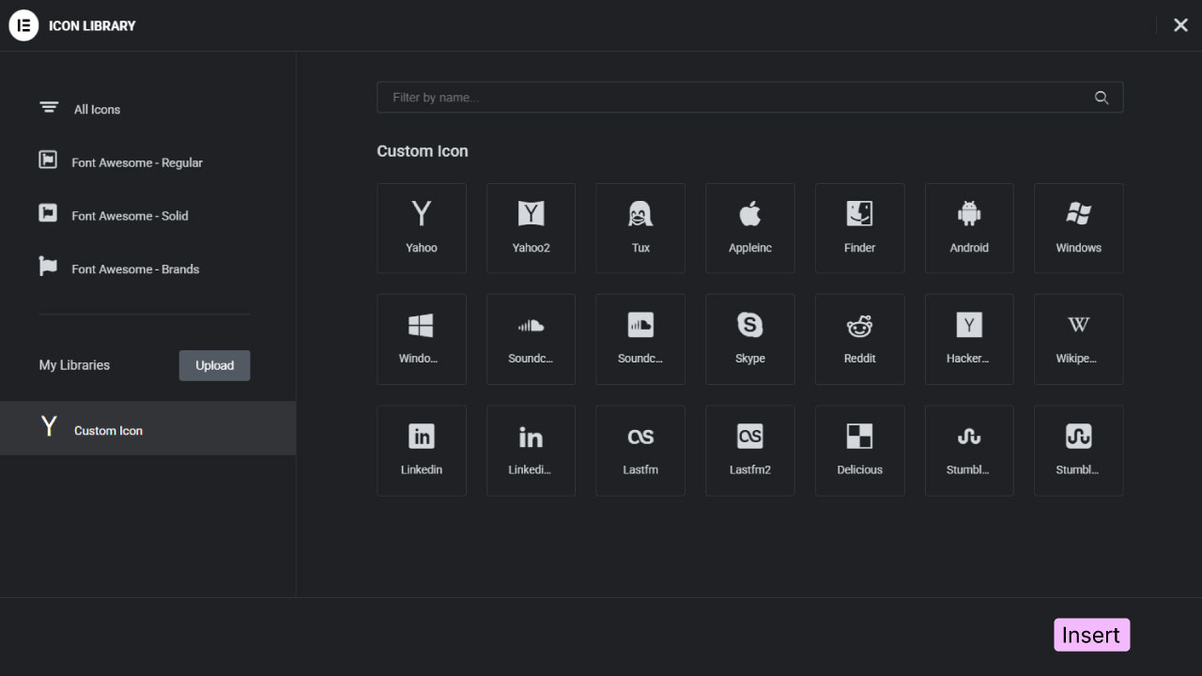Pick the Wikipedia W icon
The width and height of the screenshot is (1202, 676).
pos(1078,339)
